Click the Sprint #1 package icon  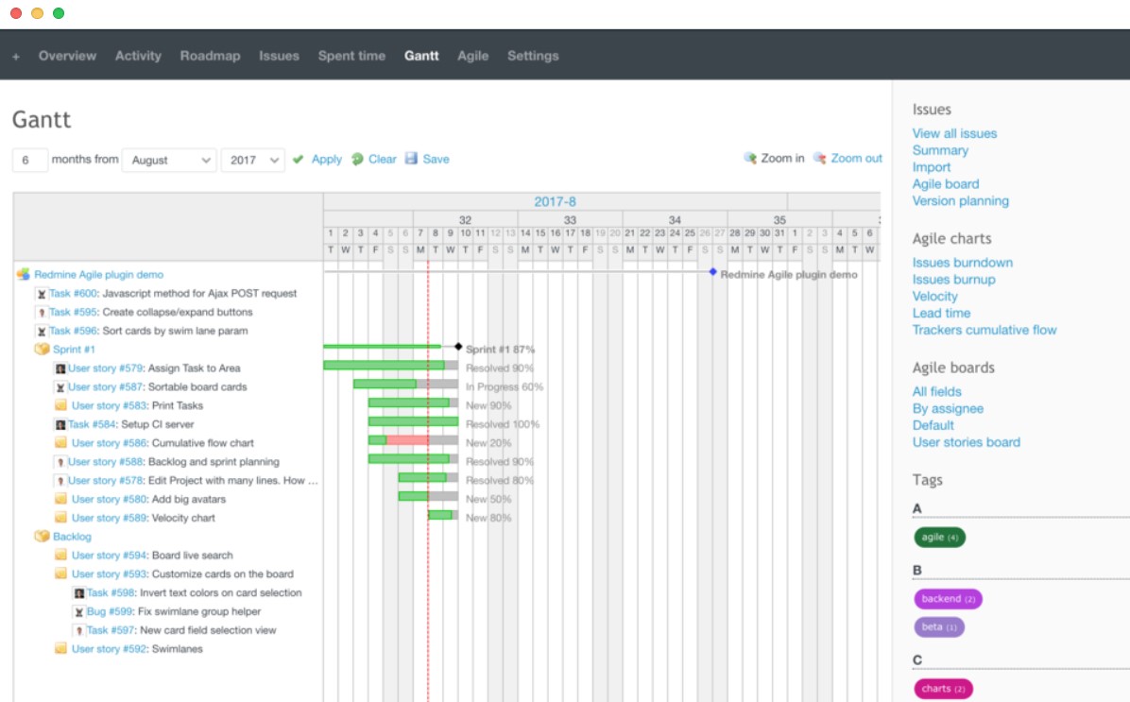(x=42, y=350)
